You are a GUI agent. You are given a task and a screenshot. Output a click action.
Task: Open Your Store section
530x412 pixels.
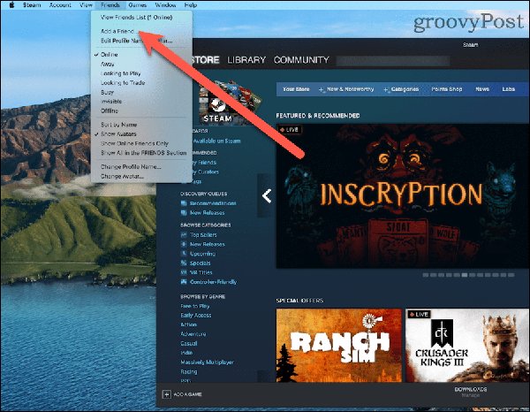pos(296,89)
